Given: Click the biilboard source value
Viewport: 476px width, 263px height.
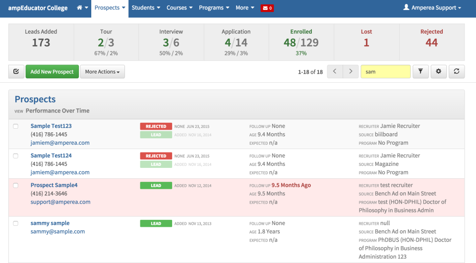Looking at the screenshot, I should click(x=386, y=134).
